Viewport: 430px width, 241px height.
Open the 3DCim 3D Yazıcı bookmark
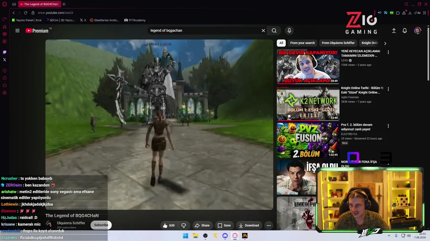(60, 20)
